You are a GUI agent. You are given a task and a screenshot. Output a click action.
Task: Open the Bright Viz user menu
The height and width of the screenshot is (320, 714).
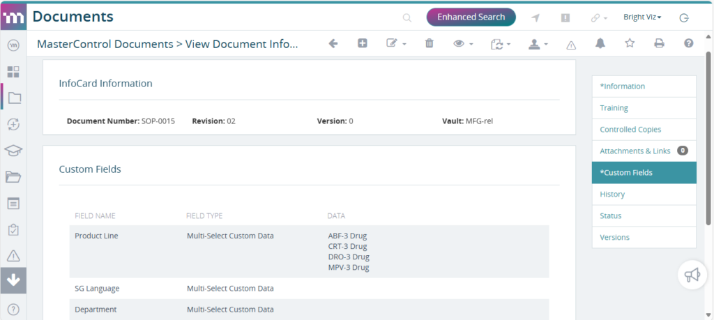(x=642, y=17)
